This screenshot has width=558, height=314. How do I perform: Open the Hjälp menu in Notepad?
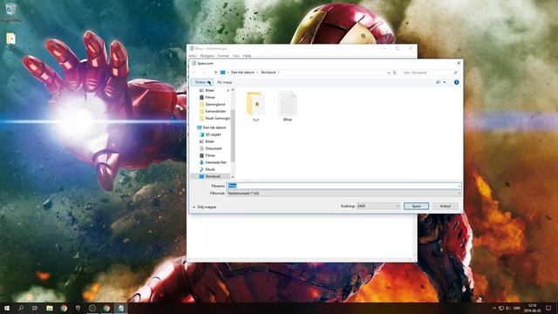[x=247, y=56]
